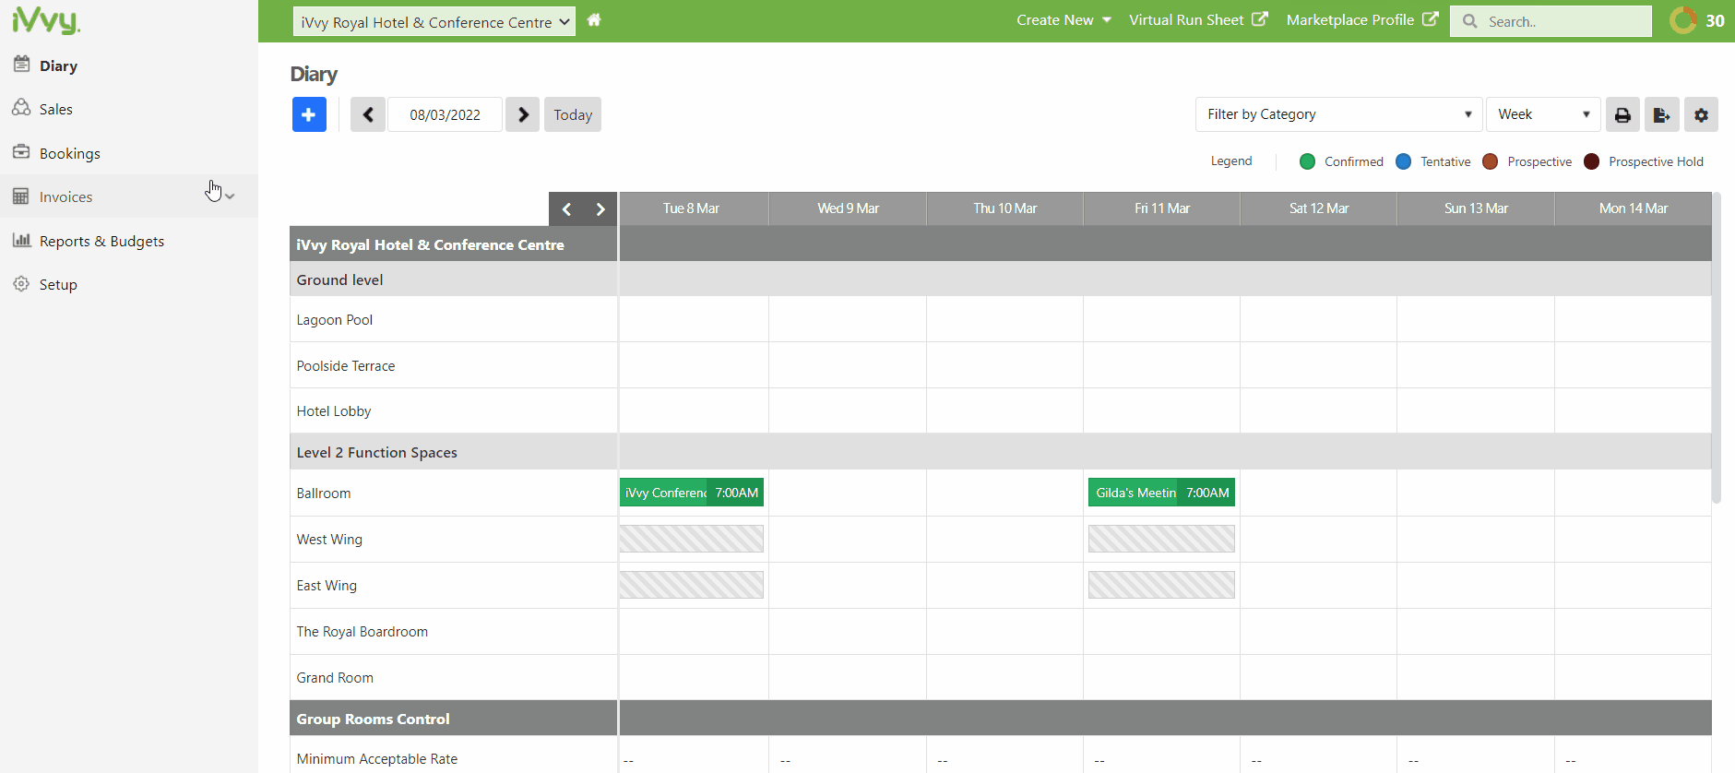Open Bookings in the sidebar menu
Screen dimensions: 1735x773
[x=70, y=153]
